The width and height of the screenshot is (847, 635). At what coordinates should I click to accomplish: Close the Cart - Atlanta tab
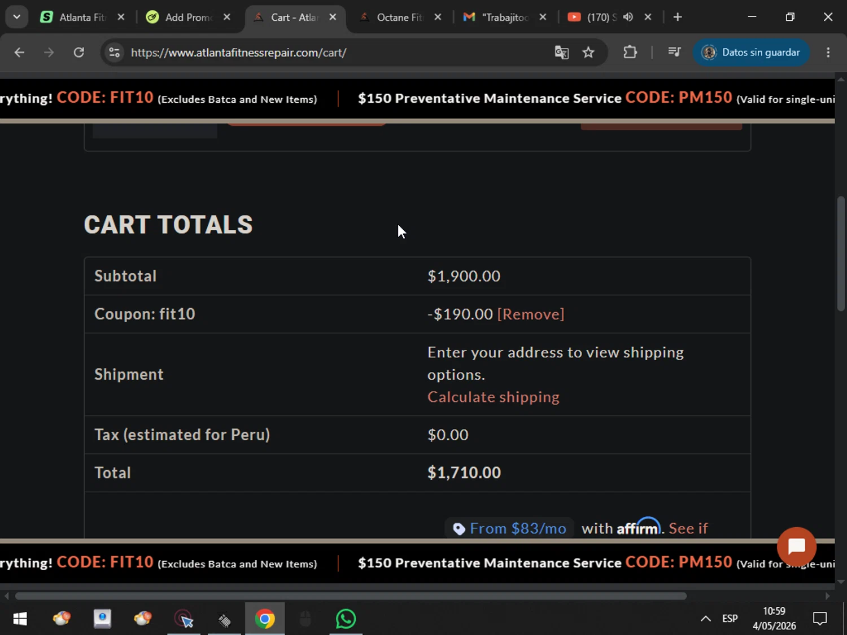tap(333, 17)
